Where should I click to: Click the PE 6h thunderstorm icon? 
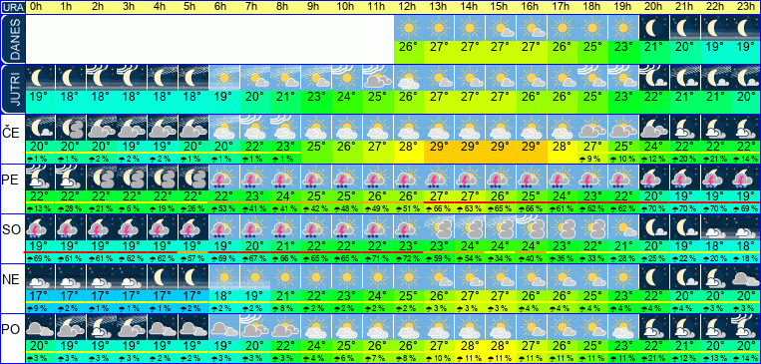coord(223,178)
